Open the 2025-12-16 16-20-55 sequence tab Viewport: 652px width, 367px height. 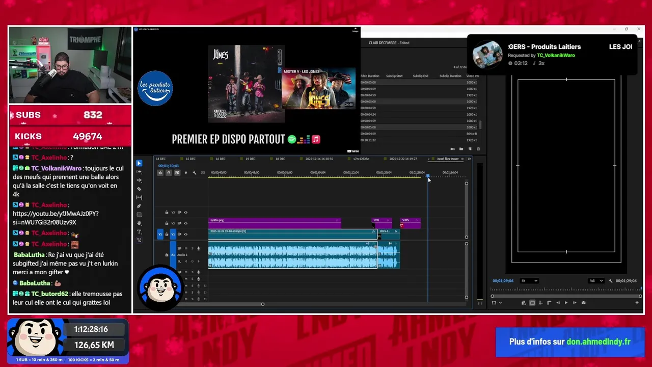click(x=319, y=159)
